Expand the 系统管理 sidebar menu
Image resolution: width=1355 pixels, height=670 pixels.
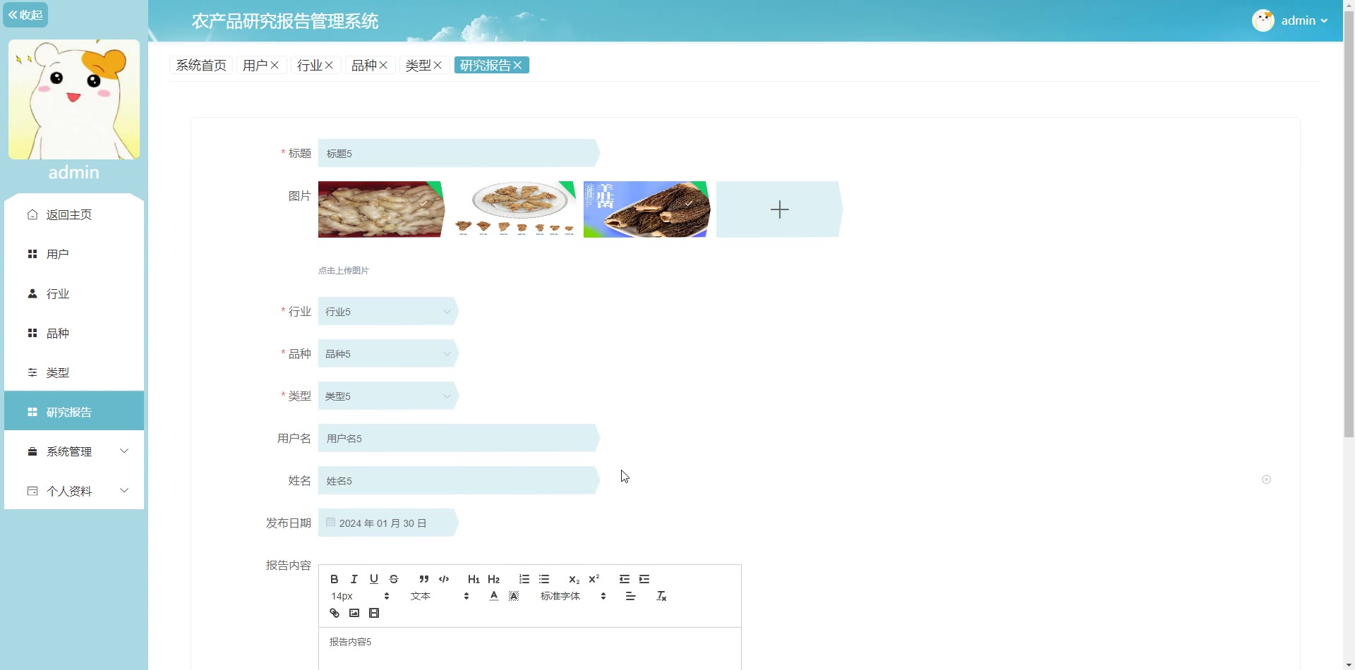[x=74, y=451]
